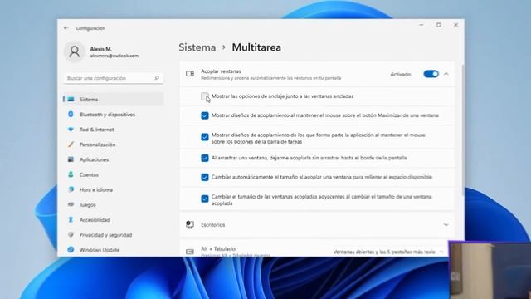Click the Escritorios desktops icon
Viewport: 531px width, 299px height.
point(190,224)
